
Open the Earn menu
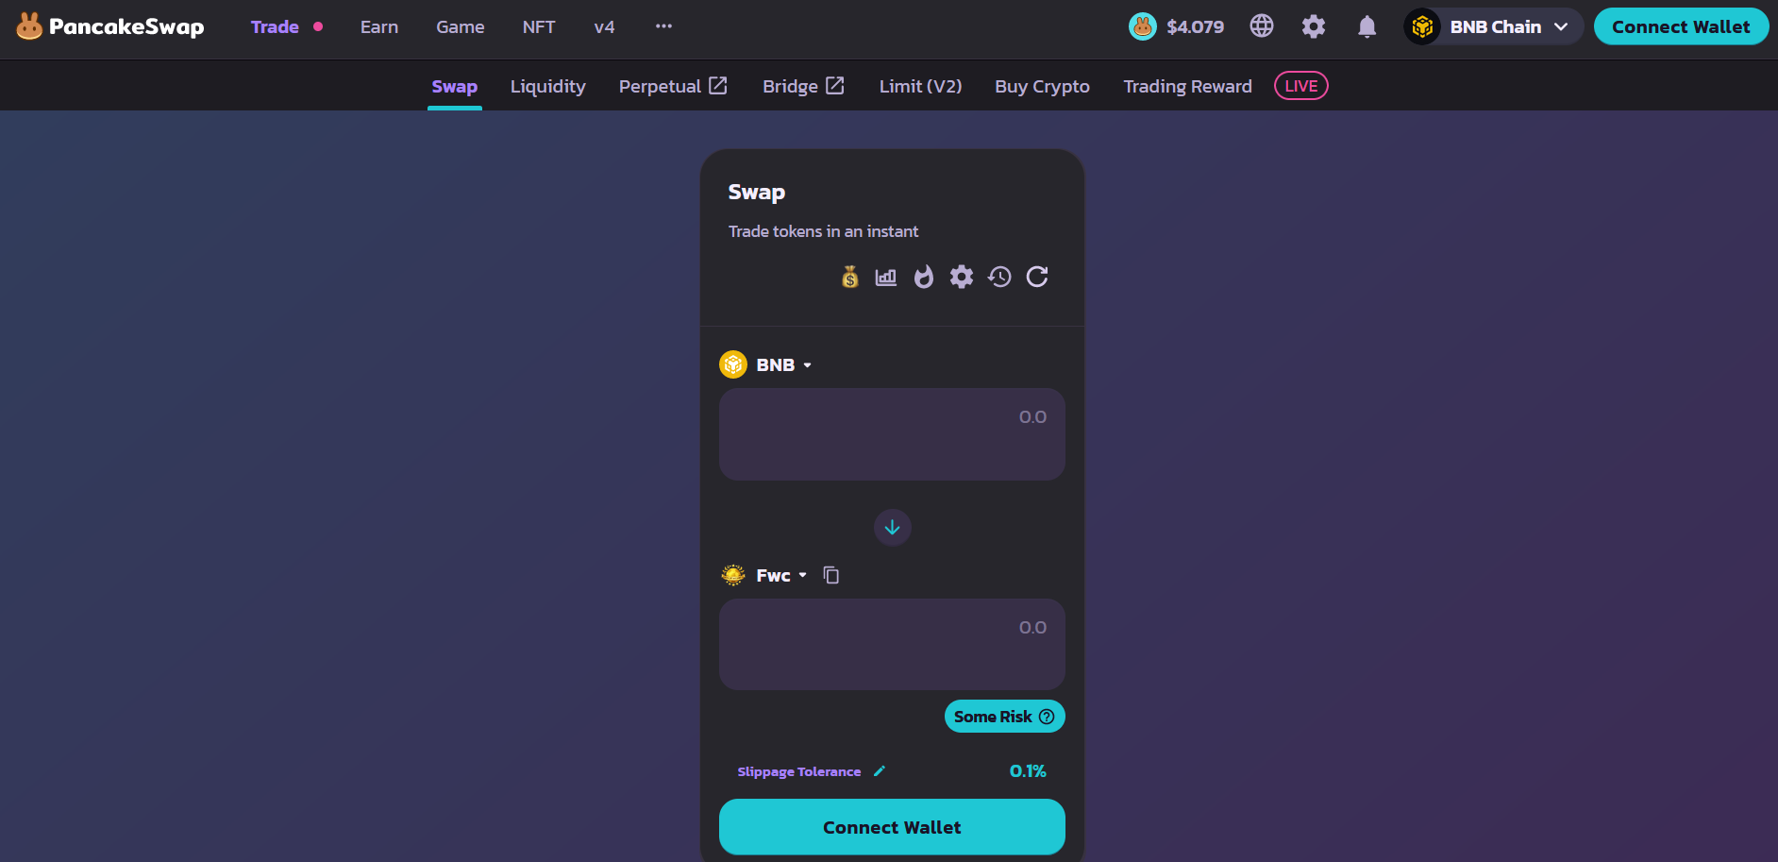[x=379, y=26]
